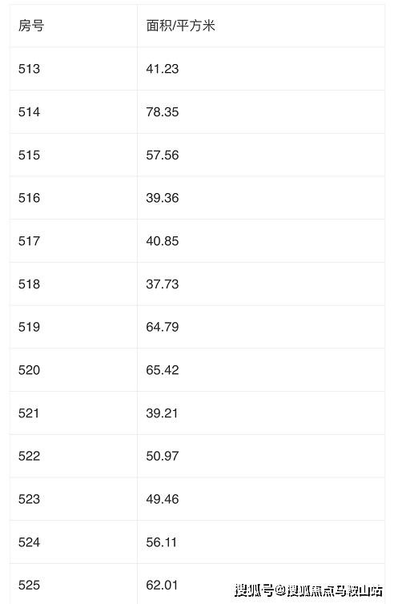Click the area value 50.97
The height and width of the screenshot is (604, 394).
163,456
